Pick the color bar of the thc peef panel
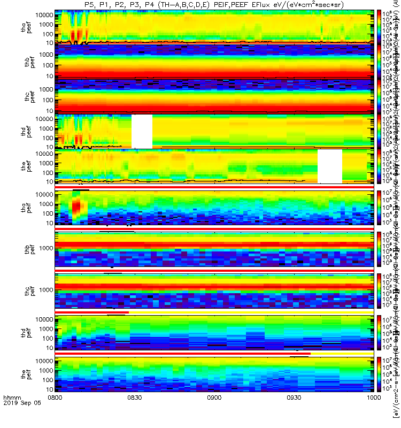The height and width of the screenshot is (428, 401). point(379,97)
